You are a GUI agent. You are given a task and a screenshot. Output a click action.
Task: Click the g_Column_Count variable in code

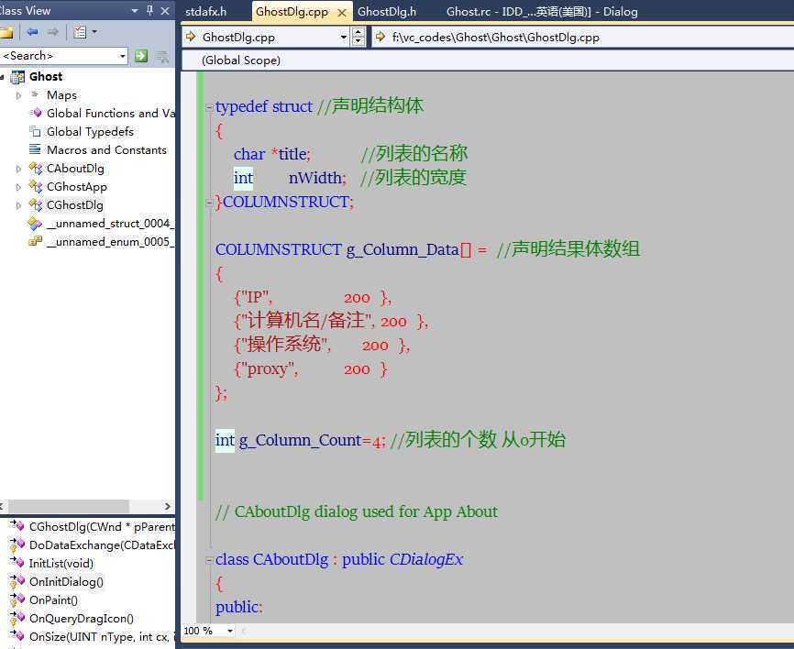[x=301, y=440]
